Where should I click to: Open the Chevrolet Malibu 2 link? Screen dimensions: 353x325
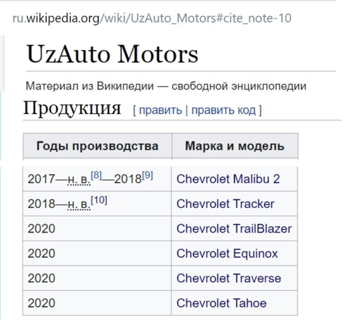point(228,180)
